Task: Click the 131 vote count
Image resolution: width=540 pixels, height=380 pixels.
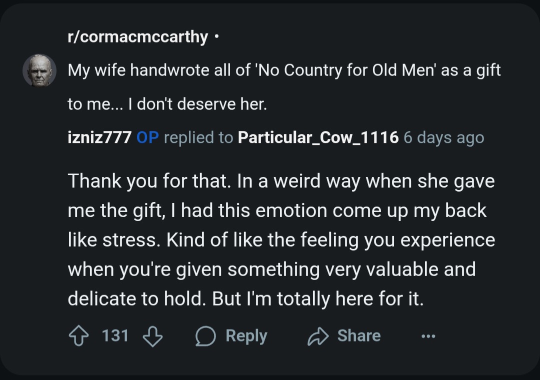Action: (x=115, y=336)
